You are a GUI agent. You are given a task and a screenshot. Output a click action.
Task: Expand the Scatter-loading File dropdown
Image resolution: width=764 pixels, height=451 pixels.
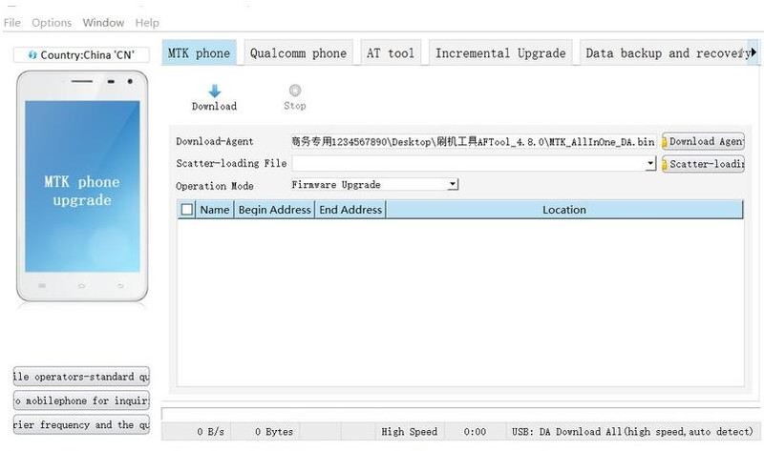651,164
